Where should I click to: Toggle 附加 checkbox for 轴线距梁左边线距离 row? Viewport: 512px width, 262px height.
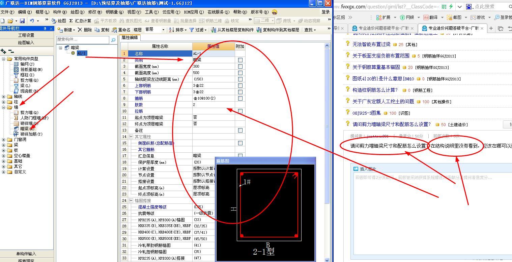(240, 79)
